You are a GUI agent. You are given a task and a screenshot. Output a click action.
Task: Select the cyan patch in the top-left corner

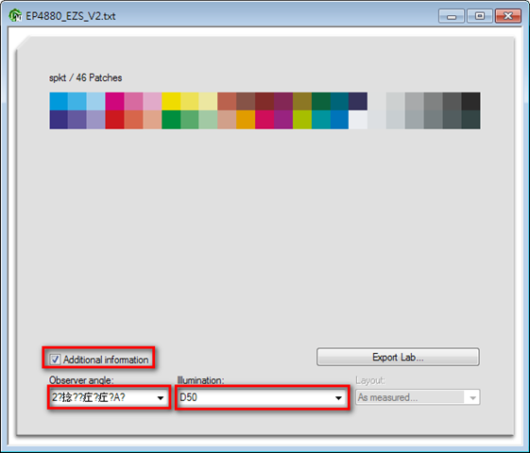pyautogui.click(x=59, y=101)
